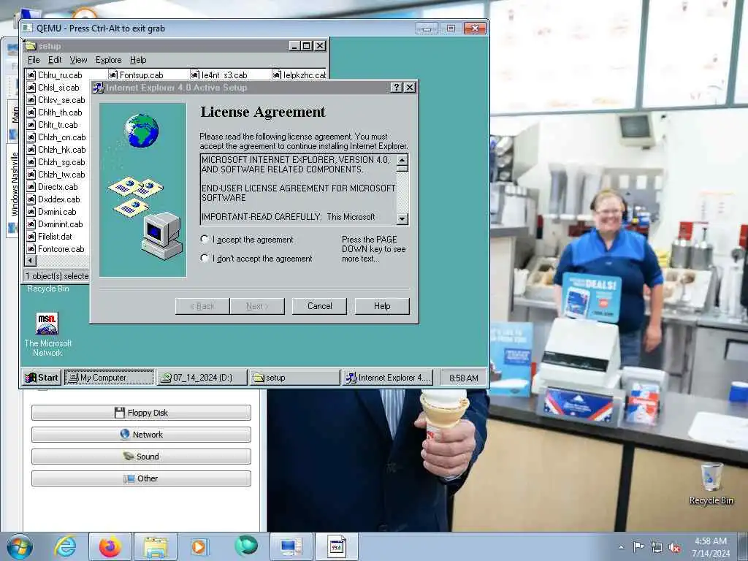Image resolution: width=748 pixels, height=561 pixels.
Task: Switch to My Computer taskbar button
Action: tap(110, 378)
